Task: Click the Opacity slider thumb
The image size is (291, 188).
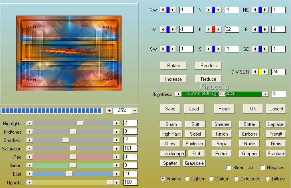Action: [x=110, y=183]
